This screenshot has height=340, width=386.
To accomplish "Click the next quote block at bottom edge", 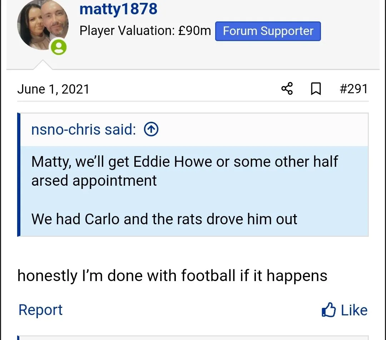I will pos(193,337).
